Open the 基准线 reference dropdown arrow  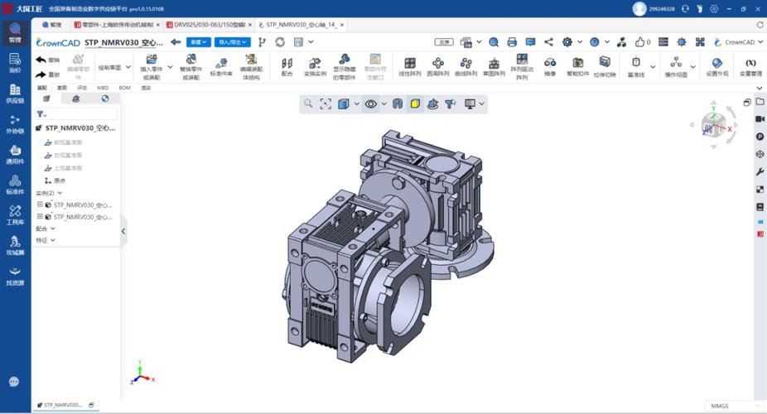click(x=653, y=67)
